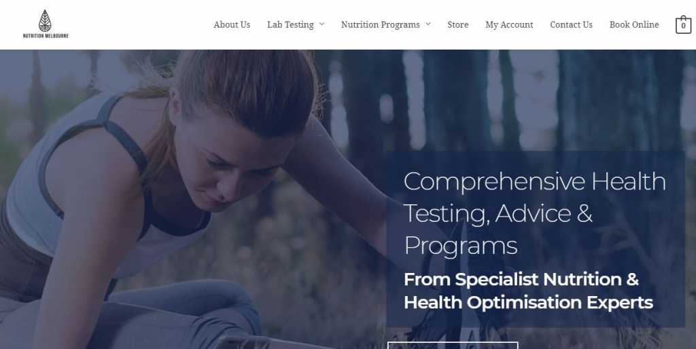Click the word Programs in the heading
This screenshot has width=696, height=349.
461,246
